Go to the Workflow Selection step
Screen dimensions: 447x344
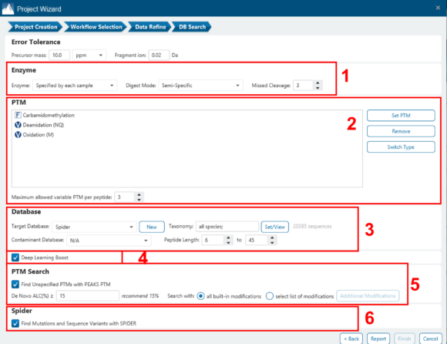click(96, 27)
